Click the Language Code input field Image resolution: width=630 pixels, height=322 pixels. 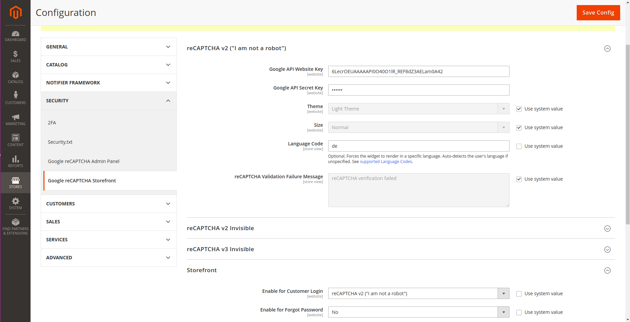(419, 146)
